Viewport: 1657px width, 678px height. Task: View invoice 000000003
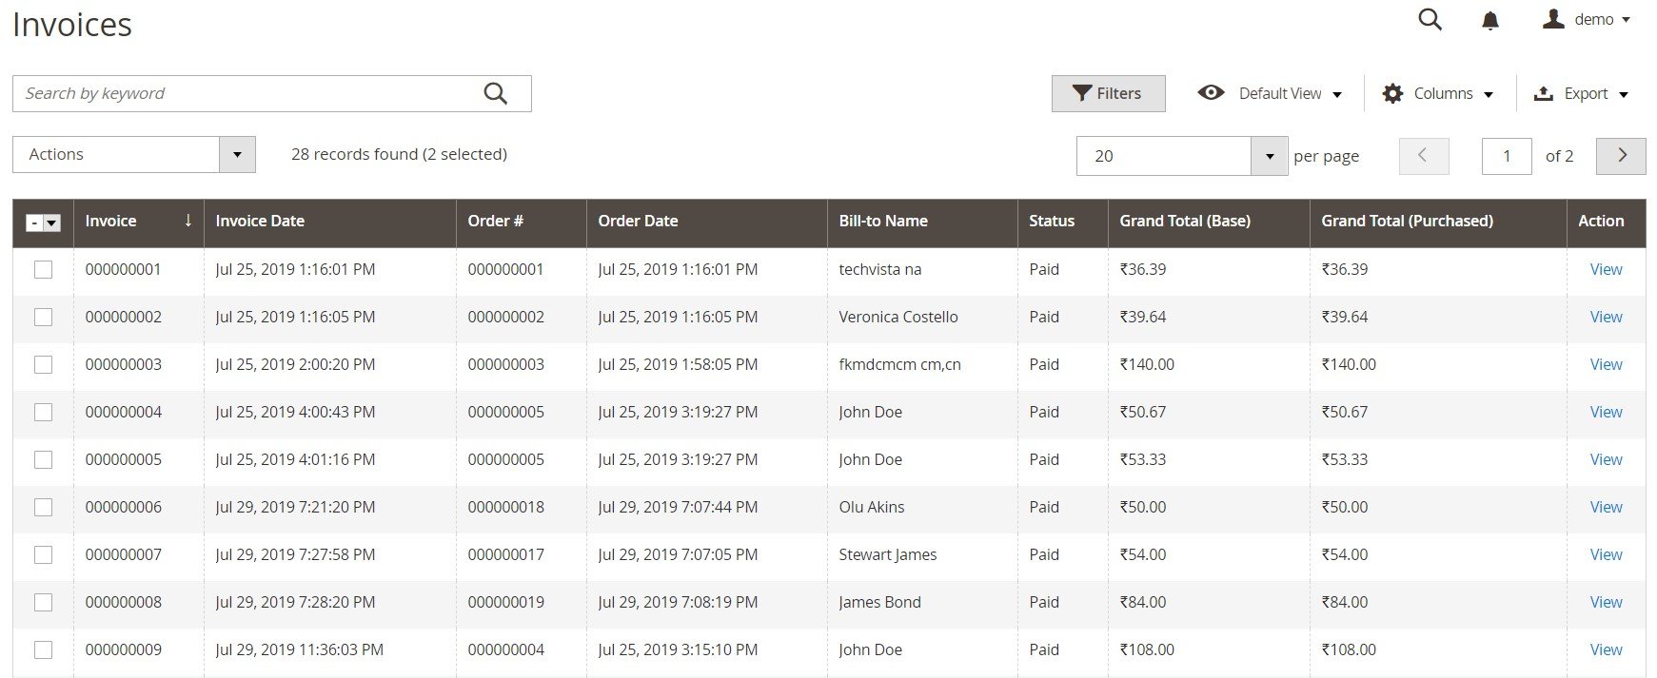coord(1606,365)
